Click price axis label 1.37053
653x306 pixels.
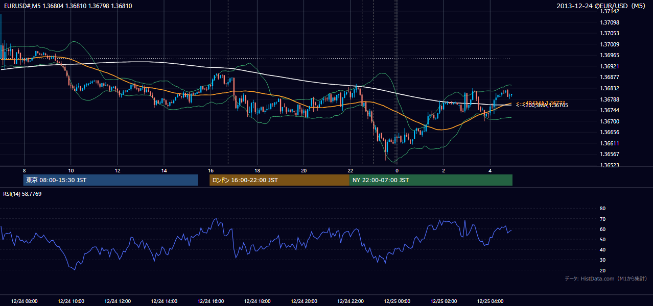(610, 33)
